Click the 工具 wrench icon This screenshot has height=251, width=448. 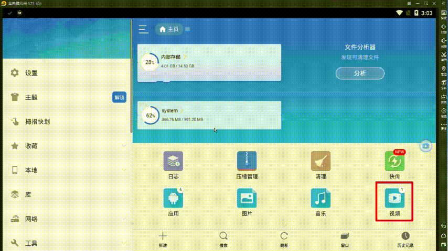tap(15, 243)
